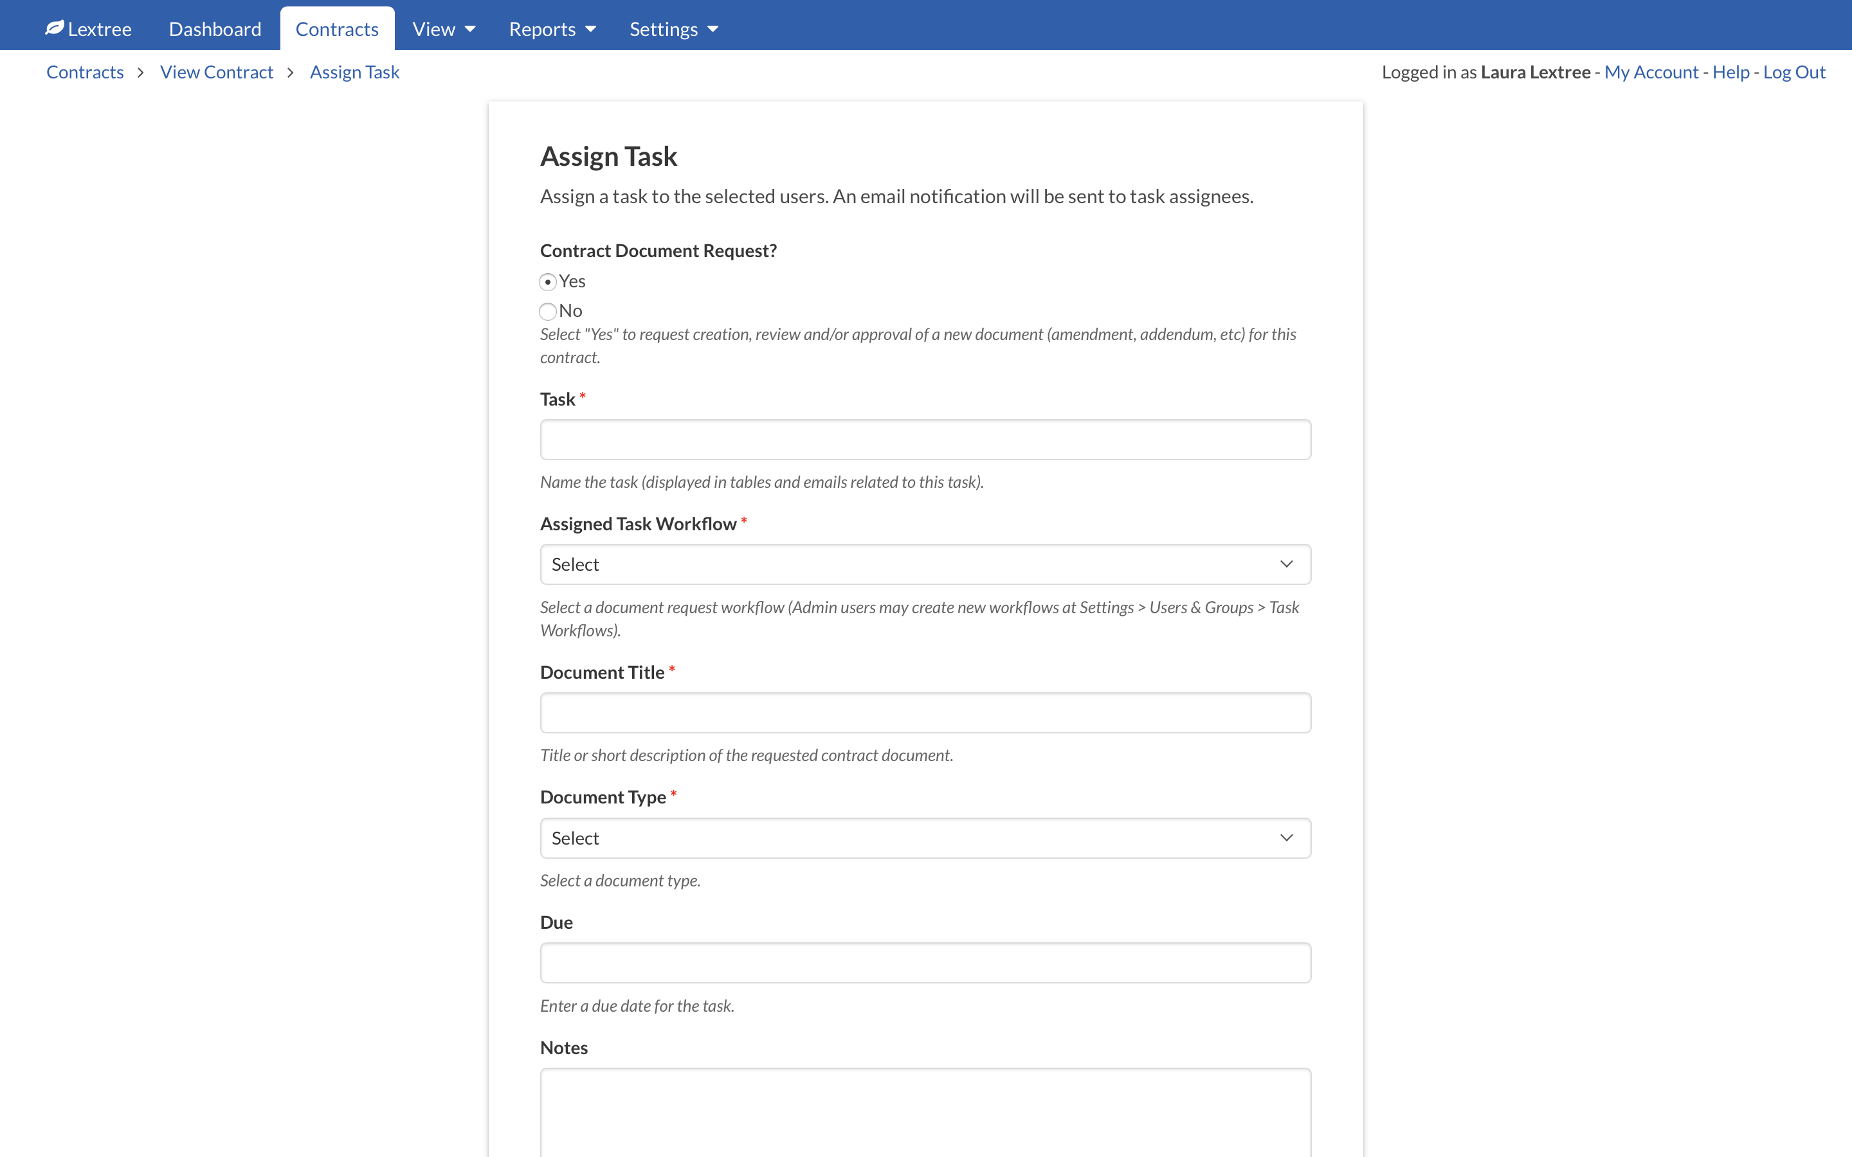Focus the Document Title input field
Image resolution: width=1852 pixels, height=1157 pixels.
tap(925, 712)
